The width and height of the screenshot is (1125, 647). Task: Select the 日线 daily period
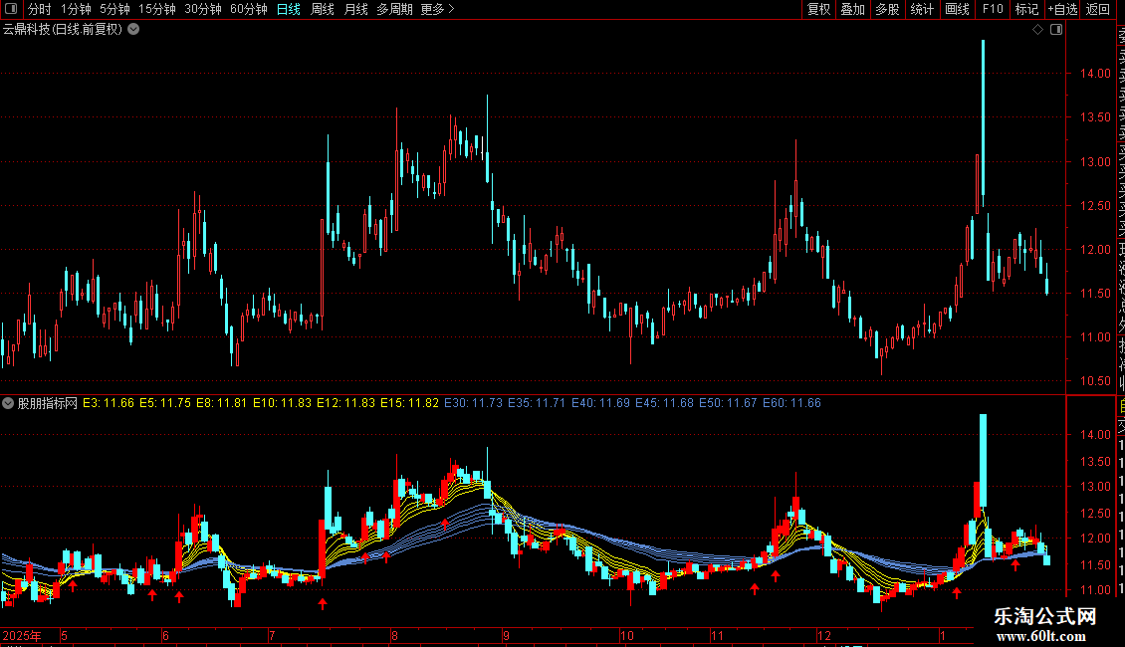(x=289, y=9)
